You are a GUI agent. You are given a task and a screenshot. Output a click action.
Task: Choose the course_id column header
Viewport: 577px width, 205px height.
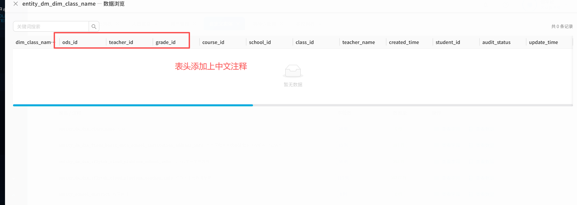(x=213, y=42)
